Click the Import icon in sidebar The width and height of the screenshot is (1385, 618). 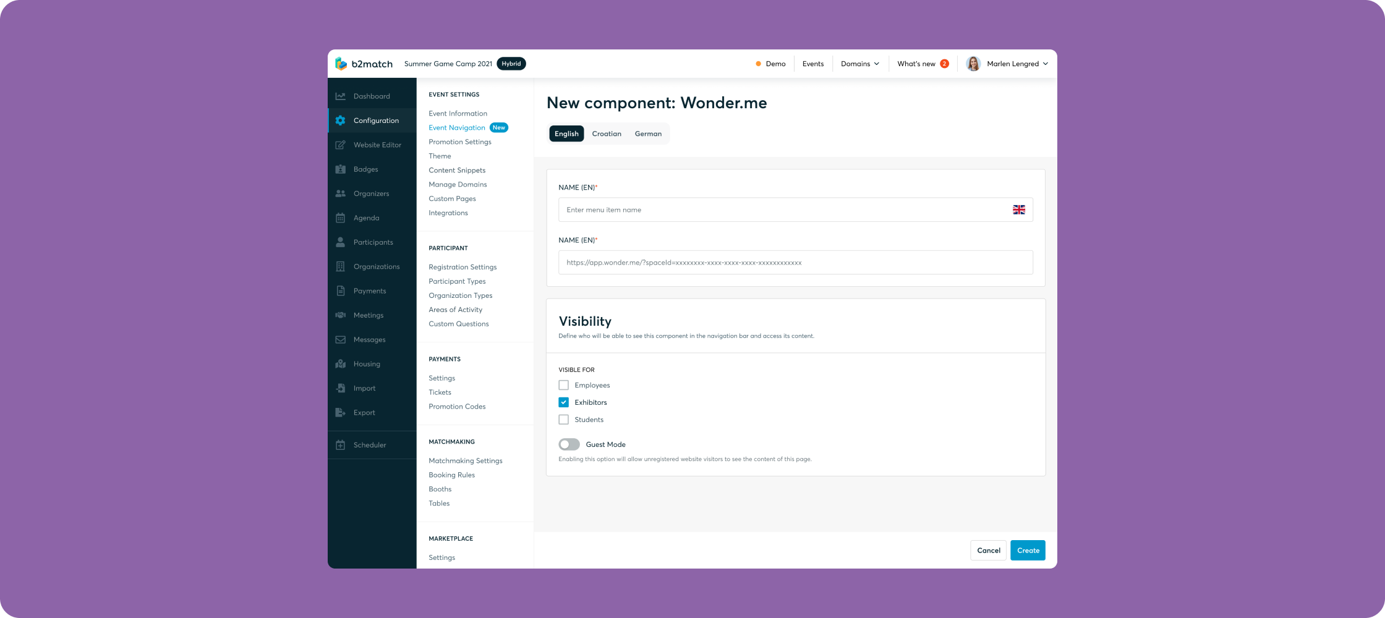click(340, 388)
